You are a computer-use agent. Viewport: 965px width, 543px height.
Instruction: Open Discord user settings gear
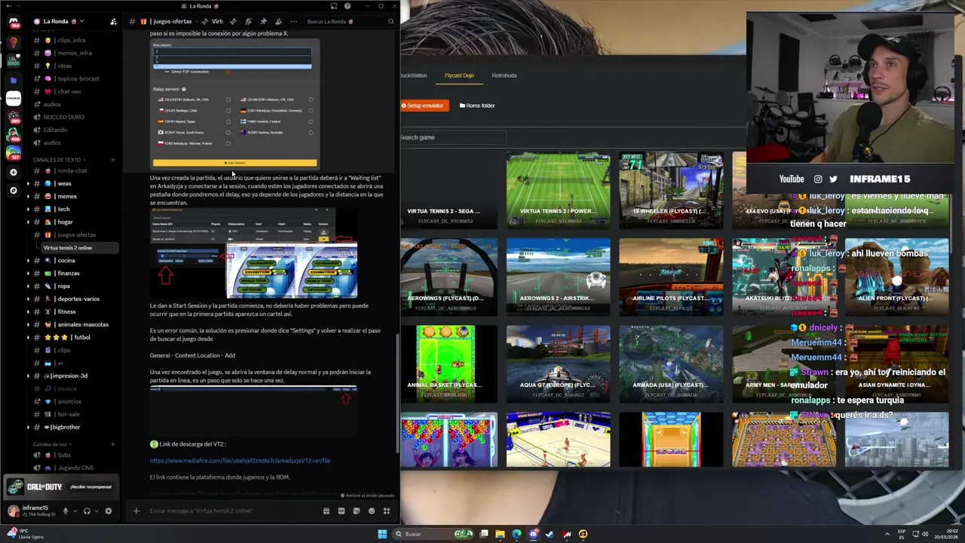point(108,511)
